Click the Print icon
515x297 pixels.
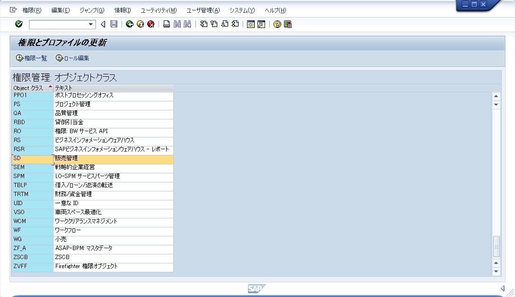(166, 24)
